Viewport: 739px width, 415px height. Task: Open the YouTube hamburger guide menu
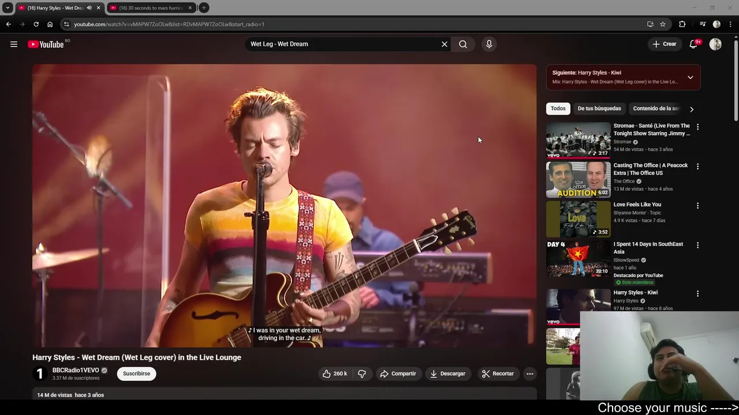pos(14,44)
